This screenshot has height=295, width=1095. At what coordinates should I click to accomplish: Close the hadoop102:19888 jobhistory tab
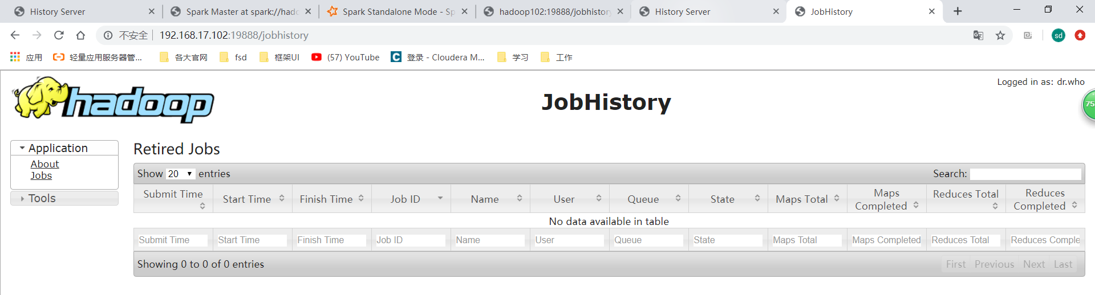point(620,11)
